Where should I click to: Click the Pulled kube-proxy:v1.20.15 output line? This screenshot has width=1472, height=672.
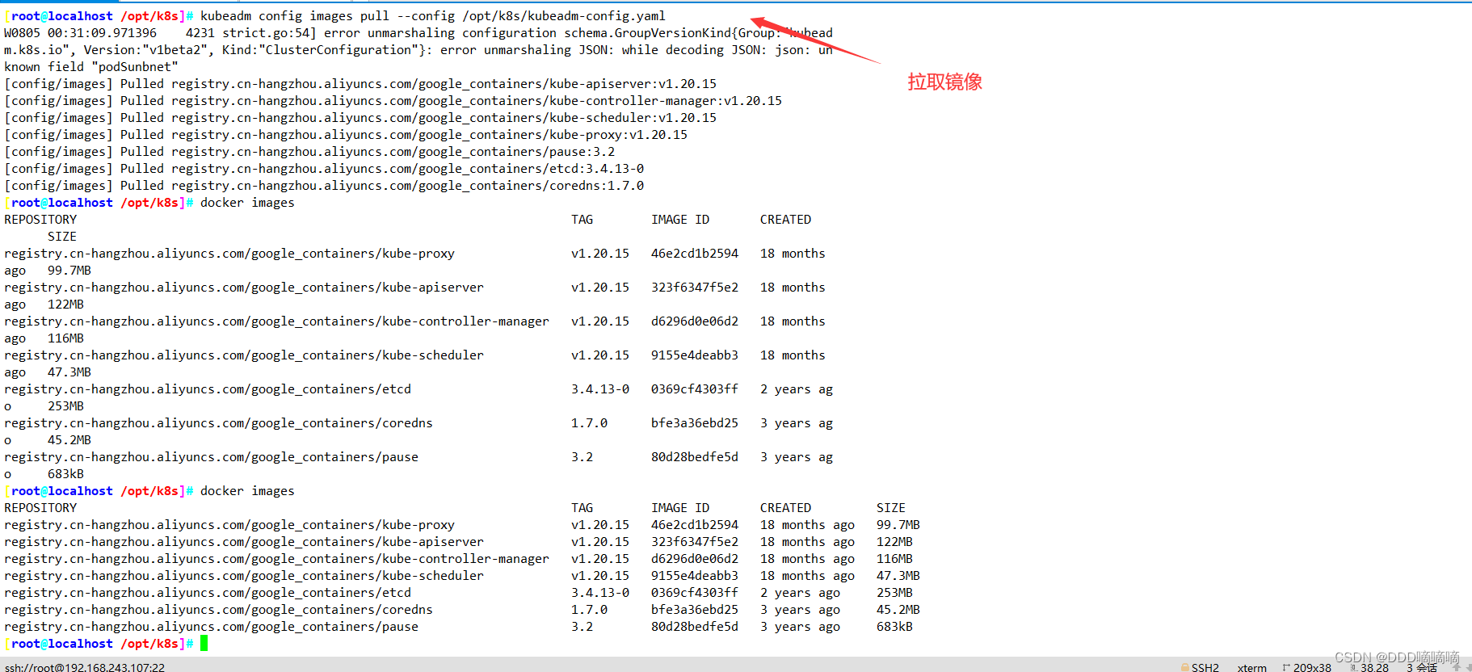tap(346, 134)
